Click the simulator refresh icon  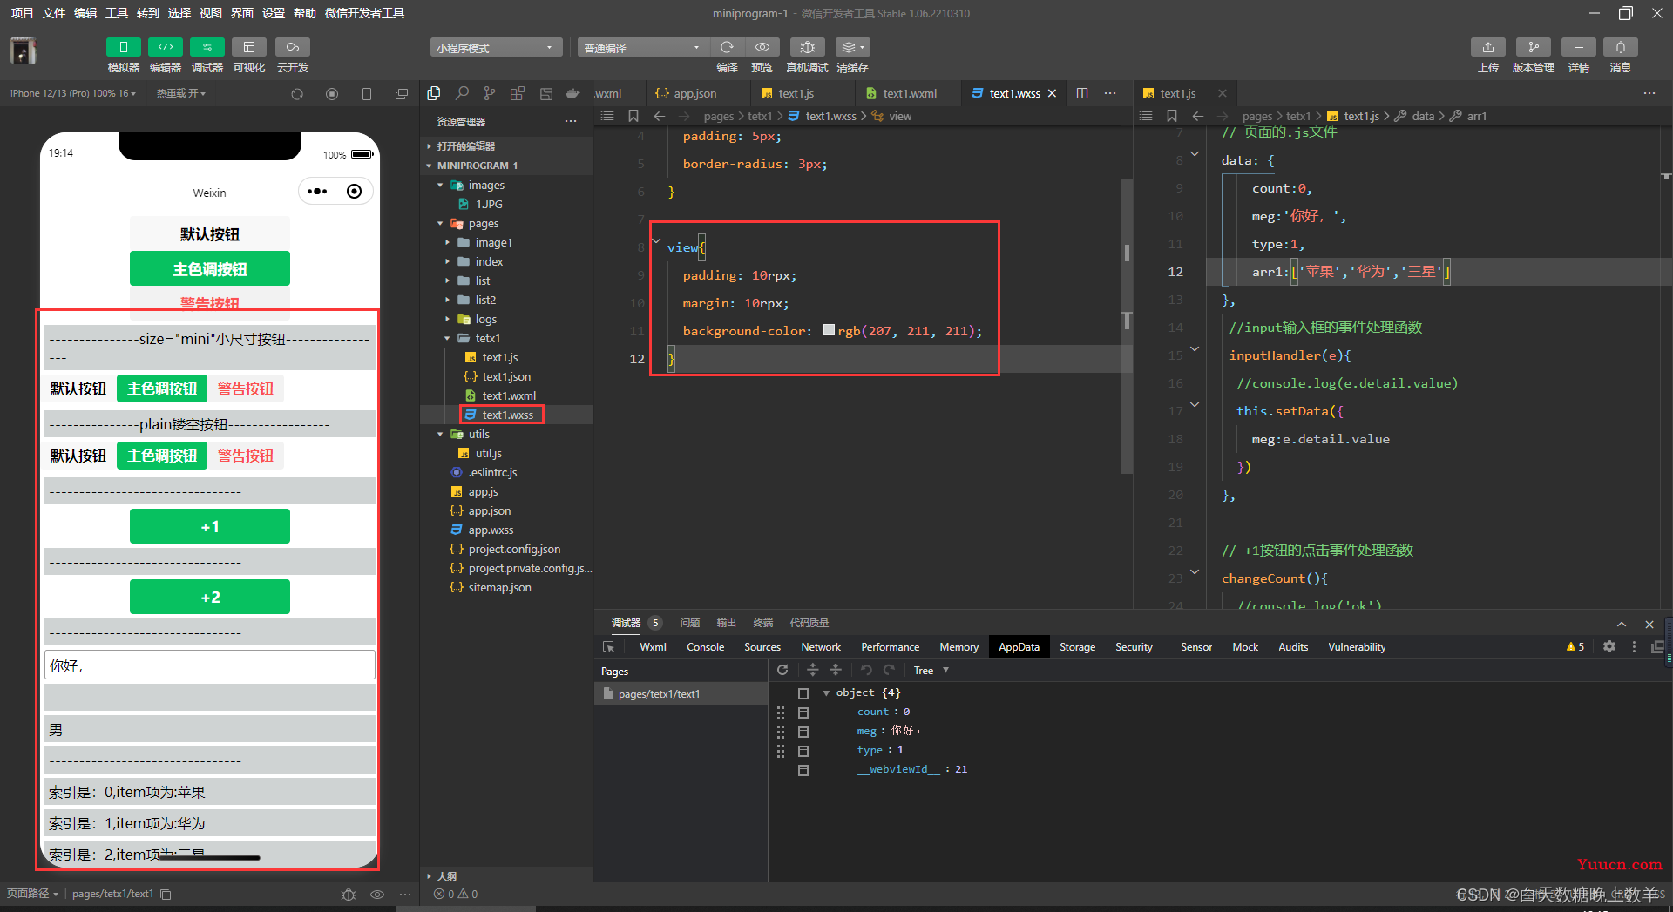coord(297,94)
